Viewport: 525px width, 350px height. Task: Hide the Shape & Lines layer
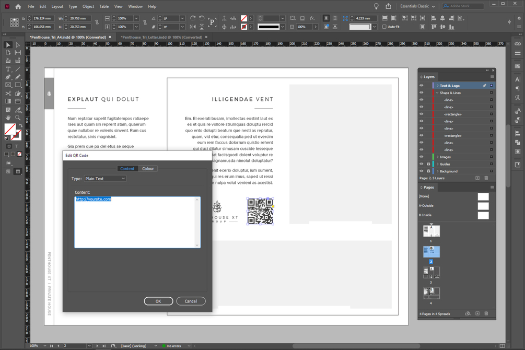pos(422,93)
